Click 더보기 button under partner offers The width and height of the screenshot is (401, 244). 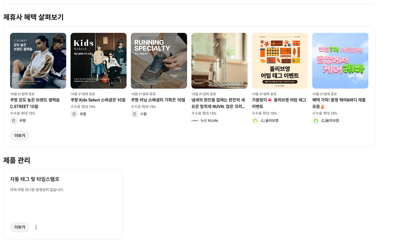coord(20,136)
